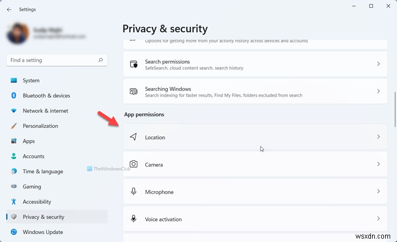Click the Camera icon in App permissions
Viewport: 397px width, 242px height.
(x=134, y=164)
